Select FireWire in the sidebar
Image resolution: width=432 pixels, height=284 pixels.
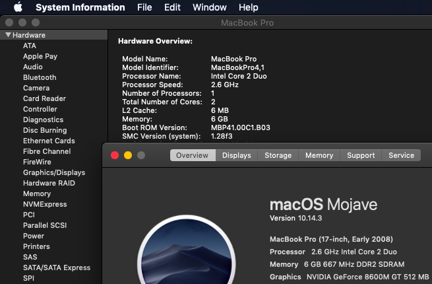pos(37,162)
